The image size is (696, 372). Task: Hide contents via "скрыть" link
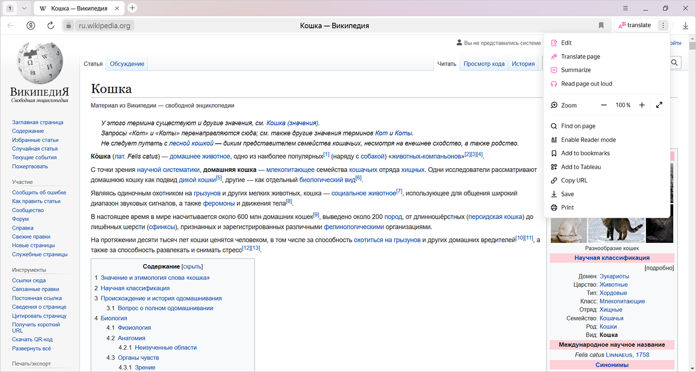click(192, 266)
